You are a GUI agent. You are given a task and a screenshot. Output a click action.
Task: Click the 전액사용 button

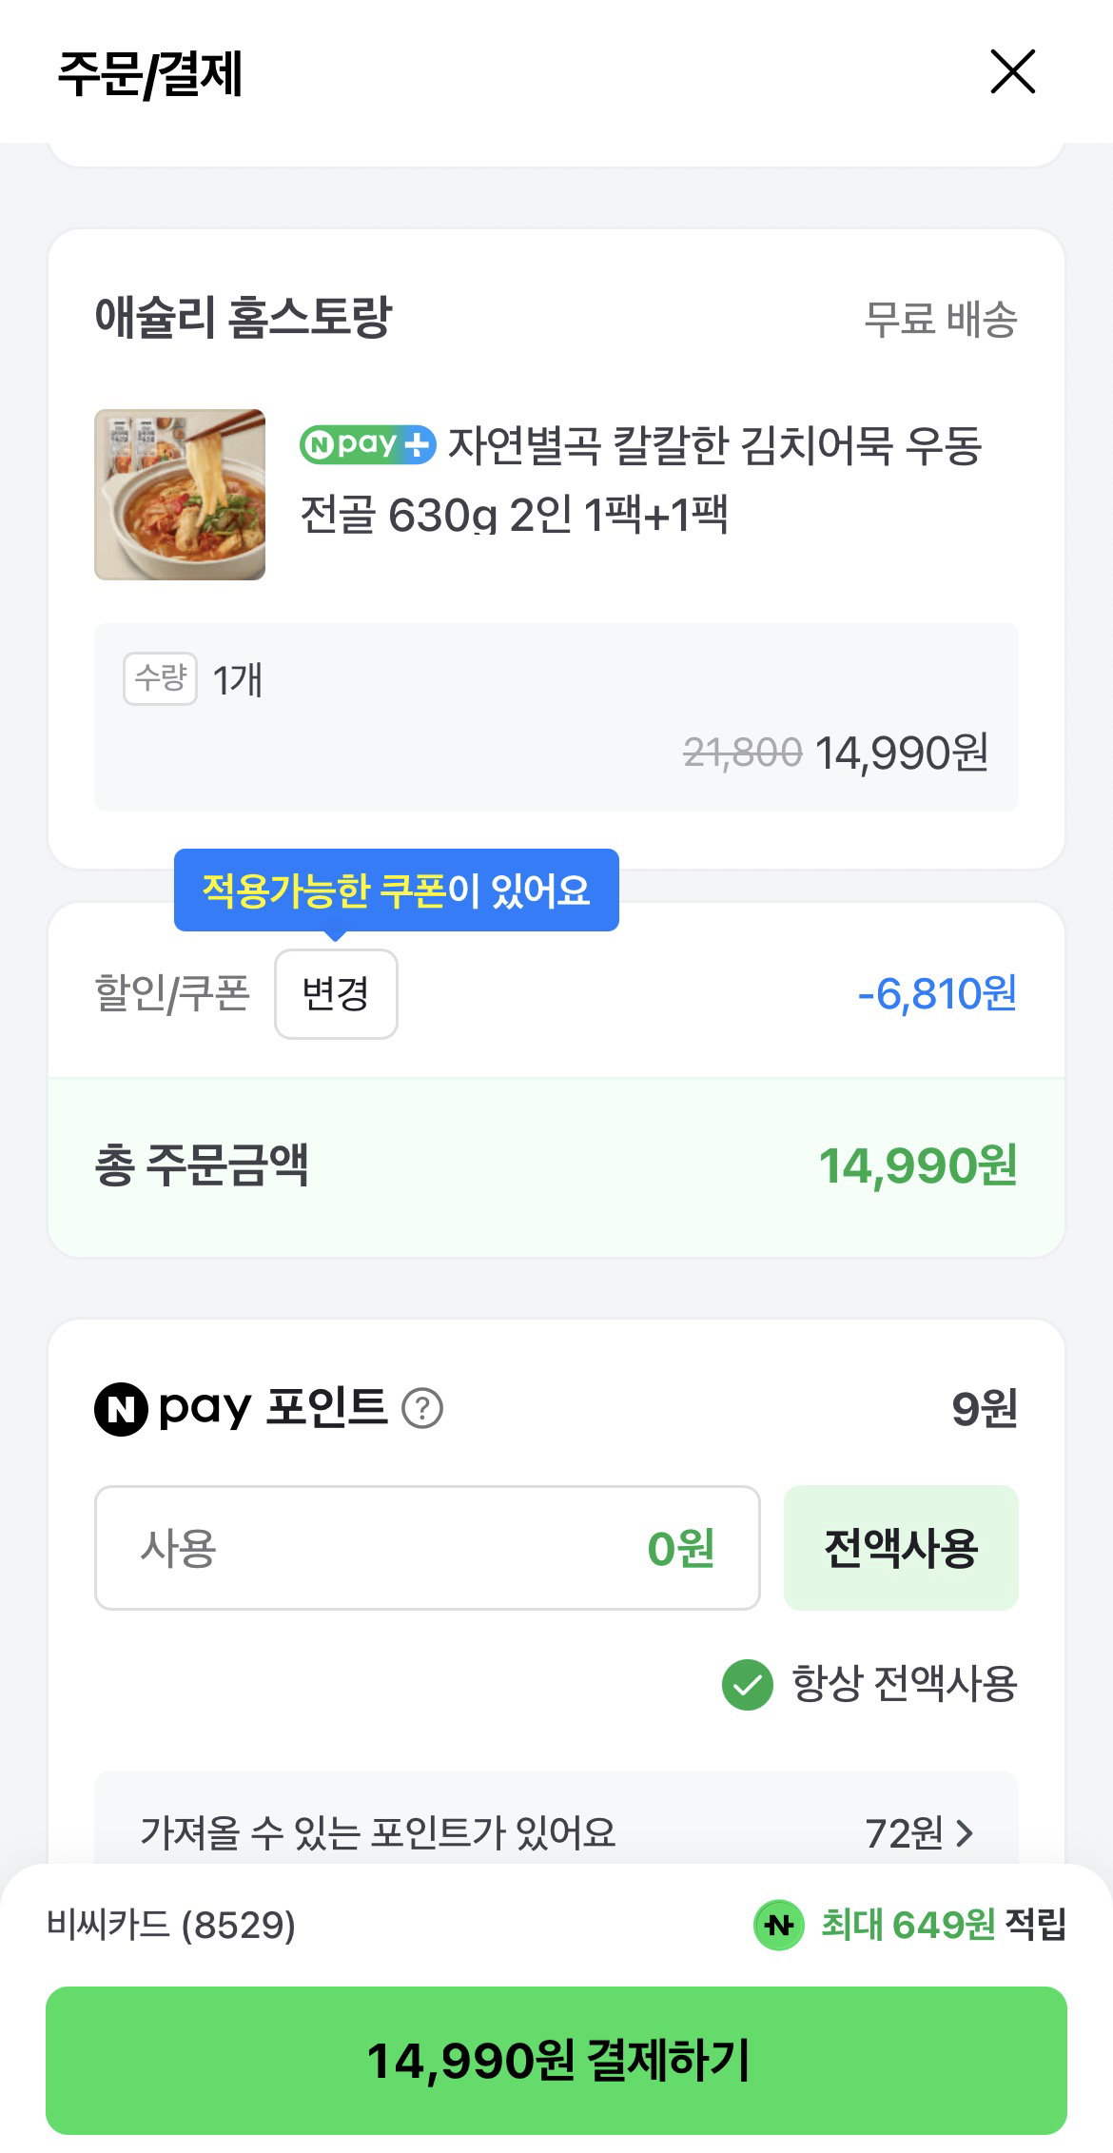[901, 1548]
